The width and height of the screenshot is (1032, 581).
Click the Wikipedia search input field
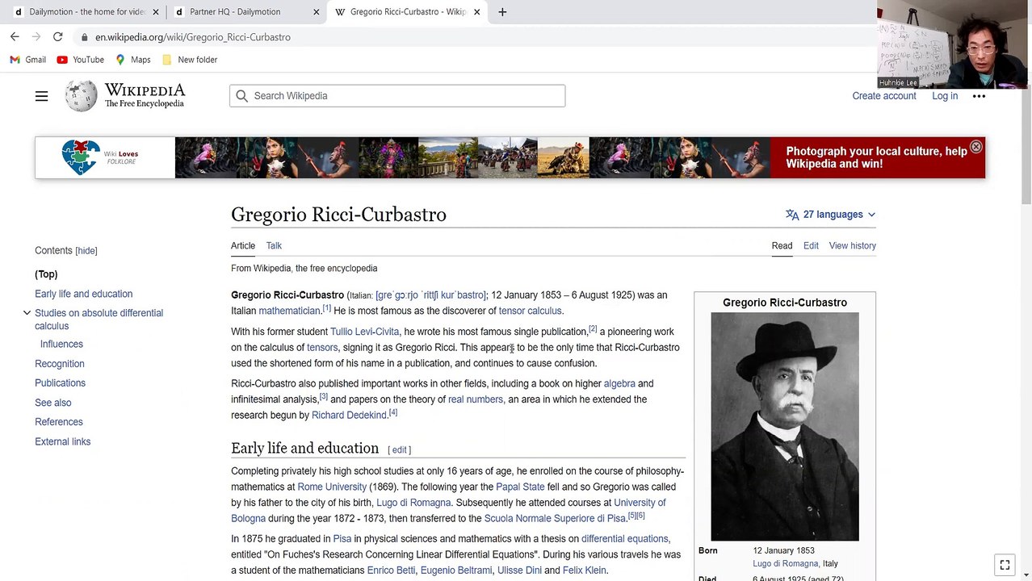coord(397,96)
